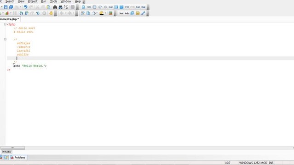Click the sdflkjas comment text line
Viewport: 294px width, 165px height.
23,43
